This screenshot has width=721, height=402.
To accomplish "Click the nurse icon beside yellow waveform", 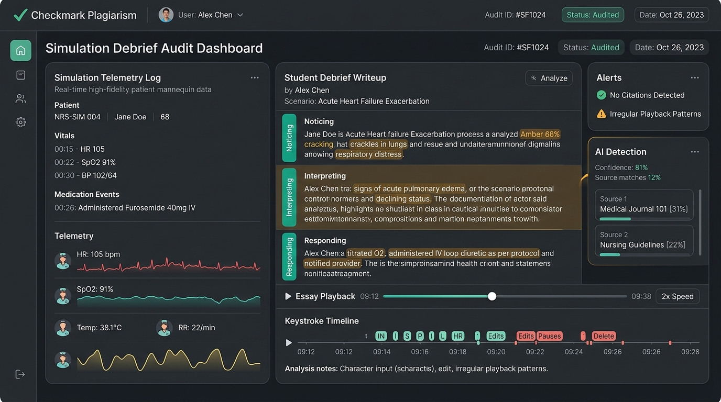I will (x=63, y=360).
